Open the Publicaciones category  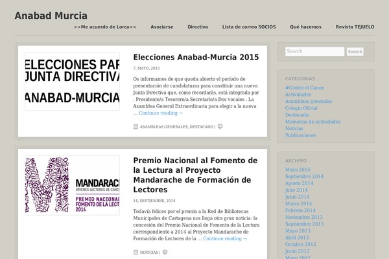click(x=300, y=135)
